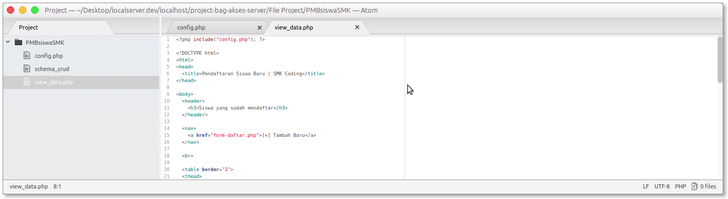Click line number 13 in gutter
Screen dimensions: 728x199
(x=167, y=122)
